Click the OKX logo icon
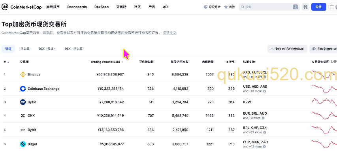Screen dimensions: 337x151 pyautogui.click(x=23, y=115)
